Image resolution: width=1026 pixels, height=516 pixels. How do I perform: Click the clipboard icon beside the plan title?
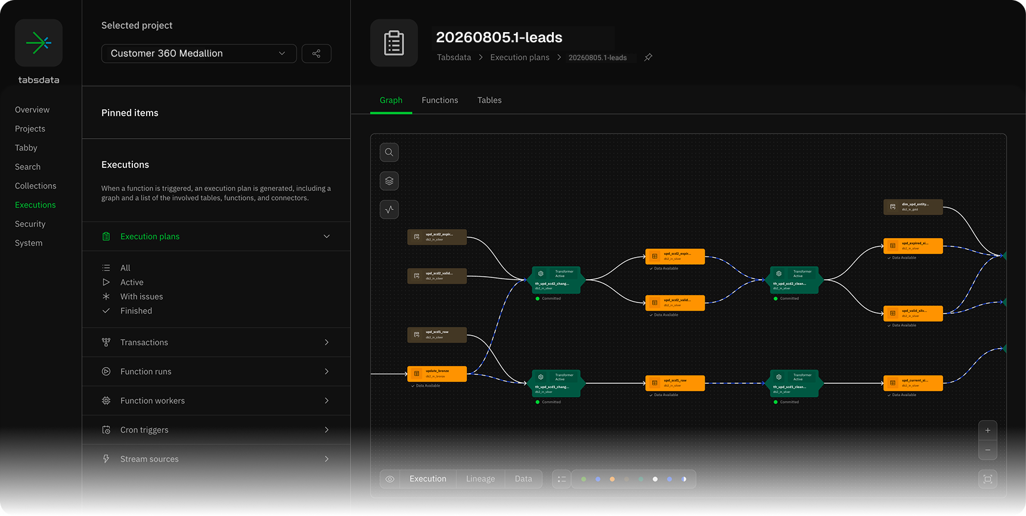pyautogui.click(x=394, y=43)
